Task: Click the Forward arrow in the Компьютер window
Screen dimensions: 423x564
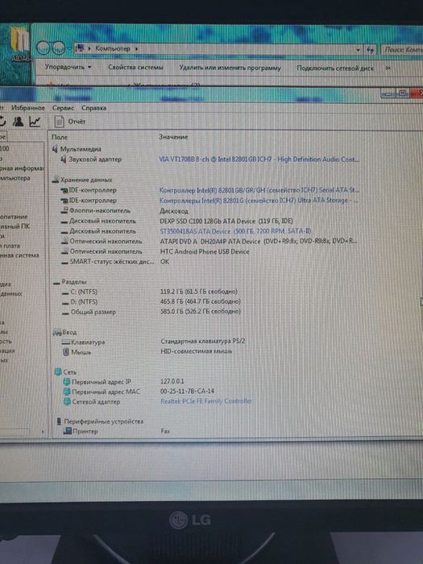Action: (58, 48)
